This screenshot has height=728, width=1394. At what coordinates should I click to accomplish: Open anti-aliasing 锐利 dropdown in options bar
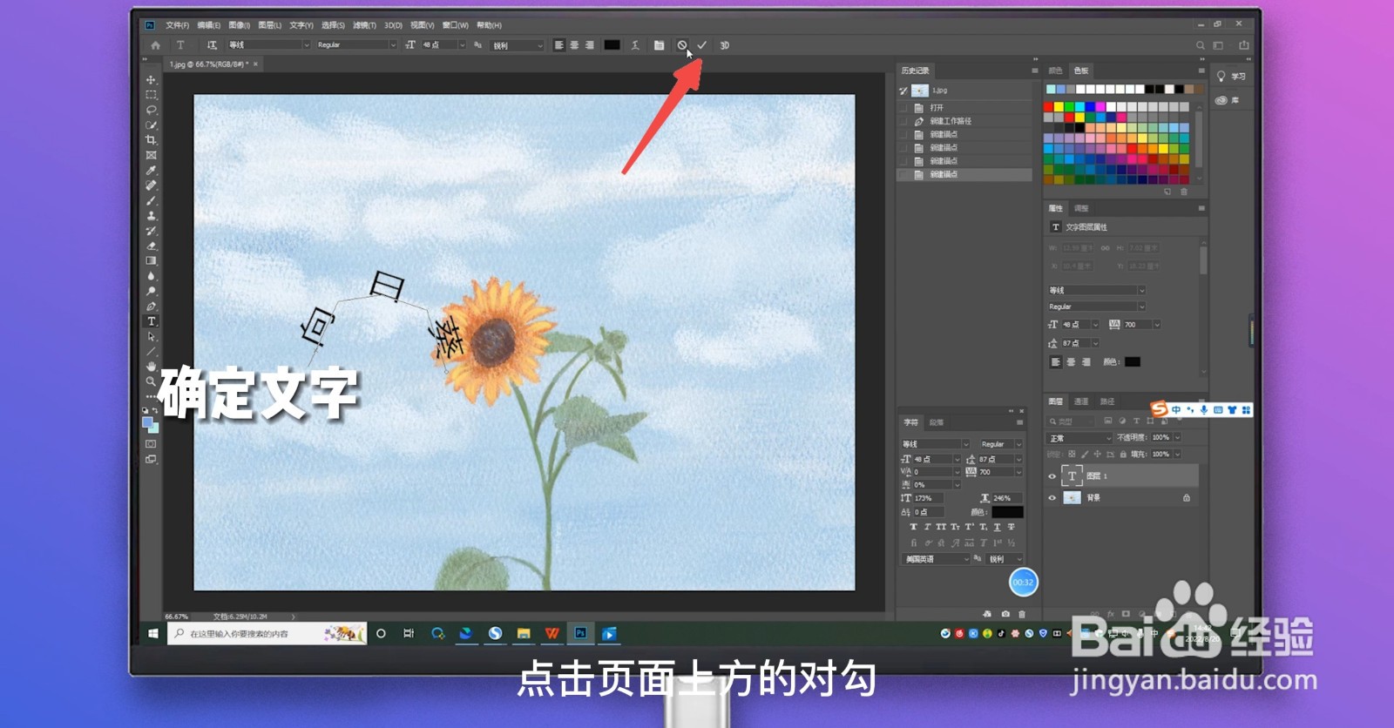tap(518, 45)
